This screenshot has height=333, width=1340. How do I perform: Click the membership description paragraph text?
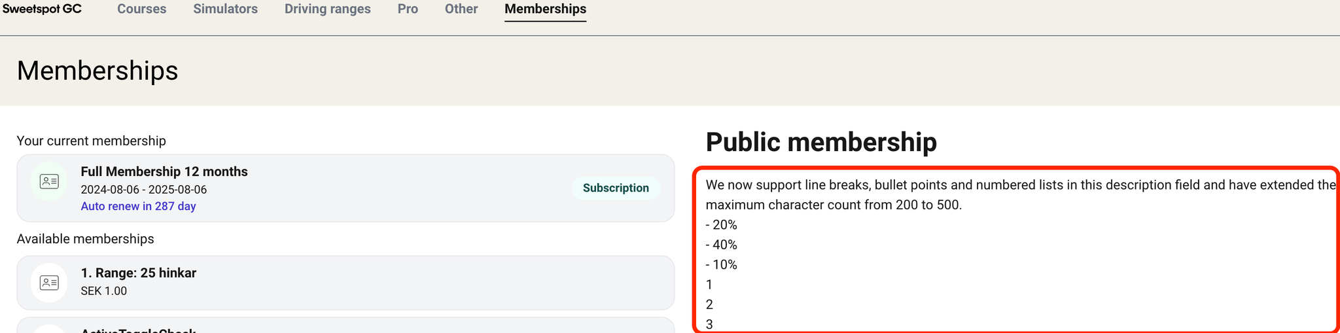tap(1021, 195)
